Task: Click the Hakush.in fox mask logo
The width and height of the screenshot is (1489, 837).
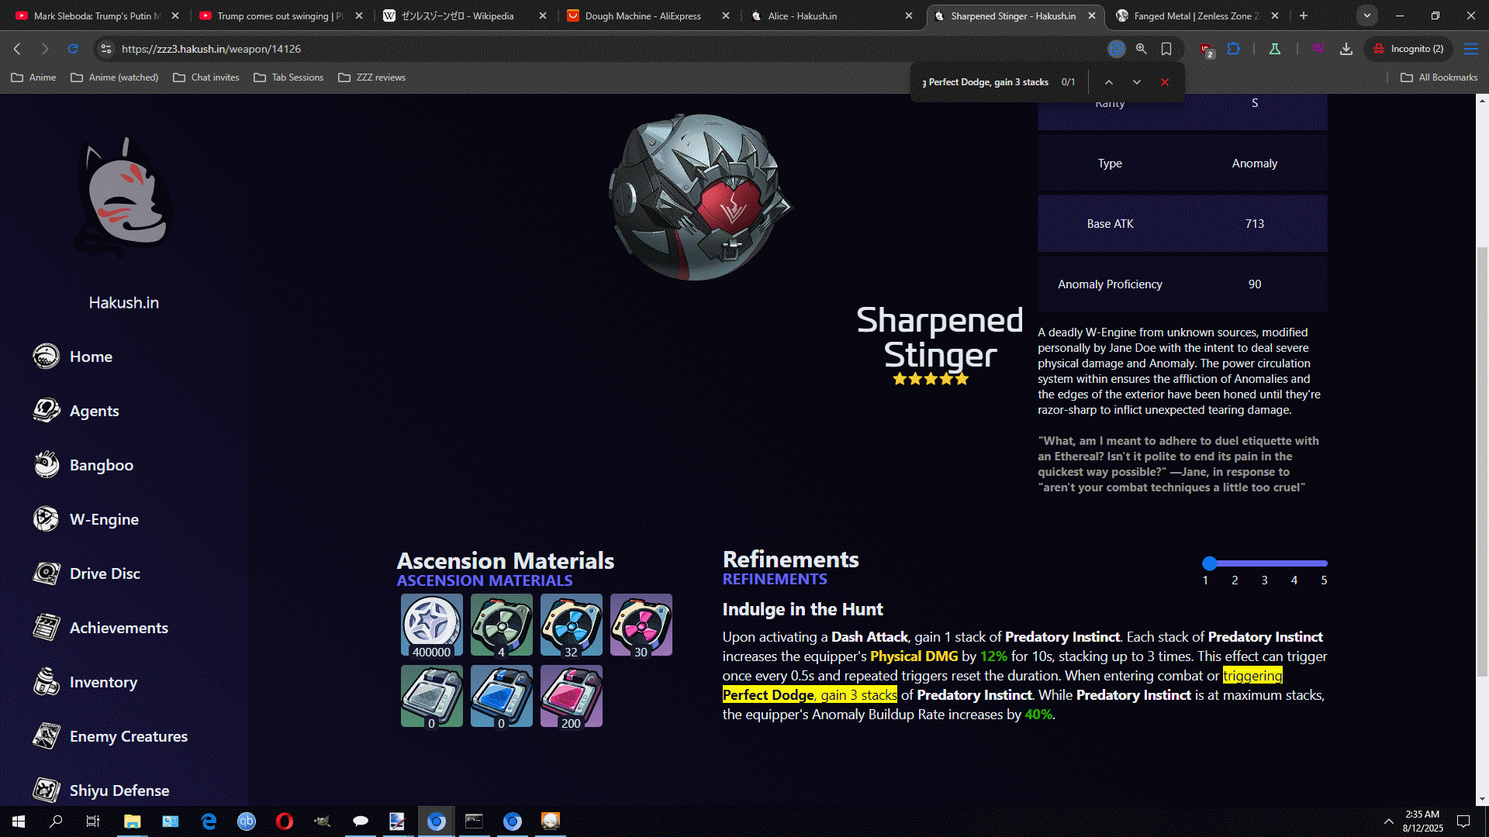Action: 124,198
